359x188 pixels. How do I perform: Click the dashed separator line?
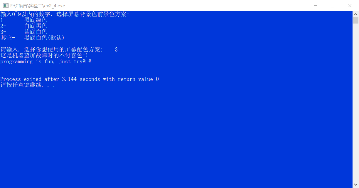coord(47,73)
